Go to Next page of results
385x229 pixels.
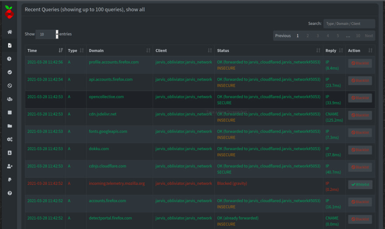click(369, 36)
